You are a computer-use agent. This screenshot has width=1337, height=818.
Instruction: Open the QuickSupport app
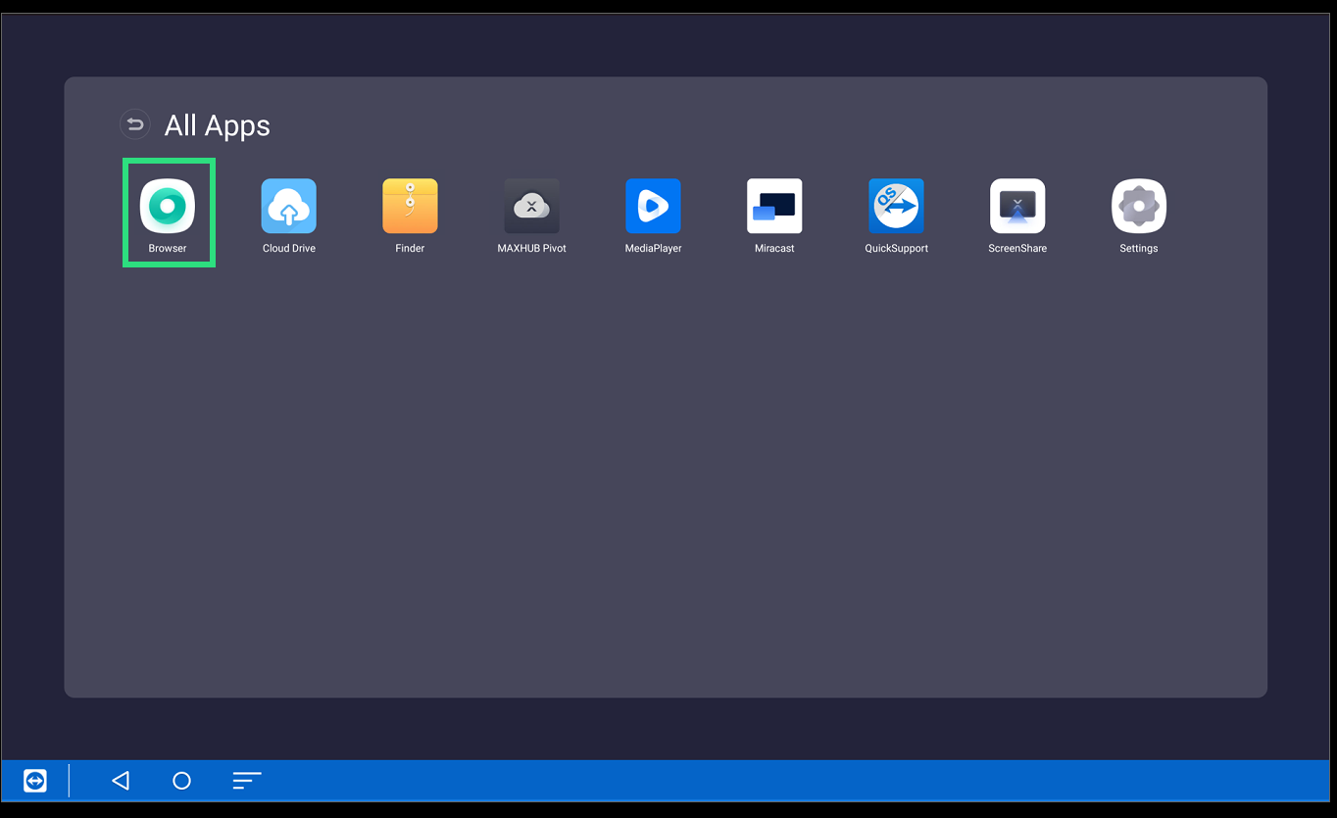coord(896,206)
